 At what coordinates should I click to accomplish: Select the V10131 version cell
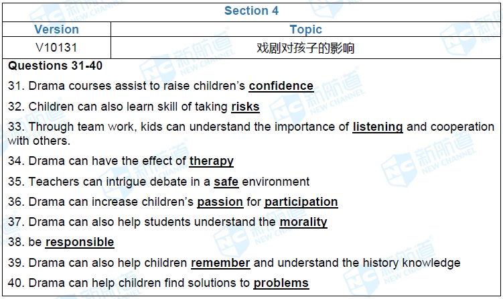pyautogui.click(x=56, y=48)
